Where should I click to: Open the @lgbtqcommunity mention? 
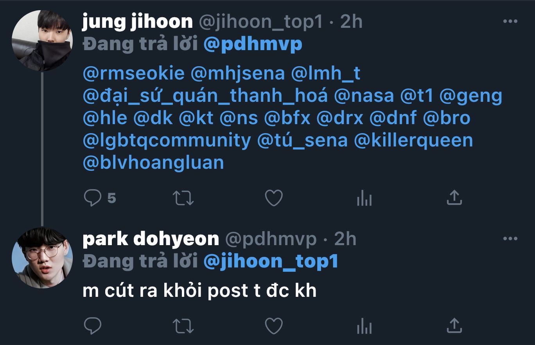[167, 141]
